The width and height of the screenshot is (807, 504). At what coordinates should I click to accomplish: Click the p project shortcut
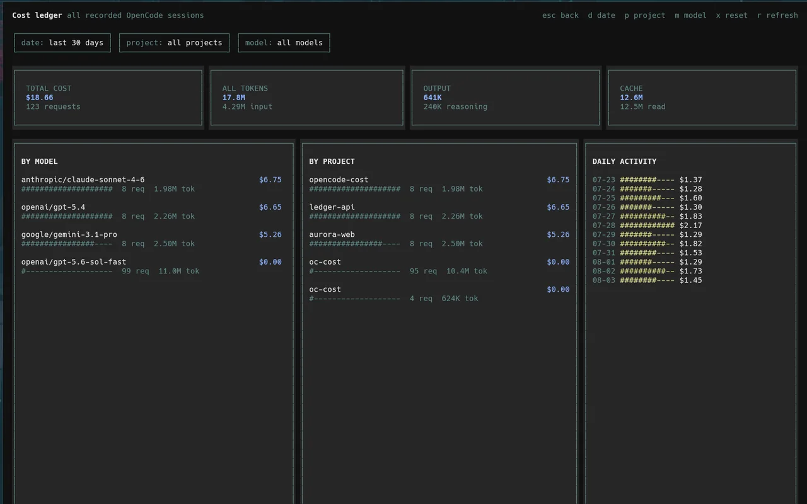click(645, 15)
